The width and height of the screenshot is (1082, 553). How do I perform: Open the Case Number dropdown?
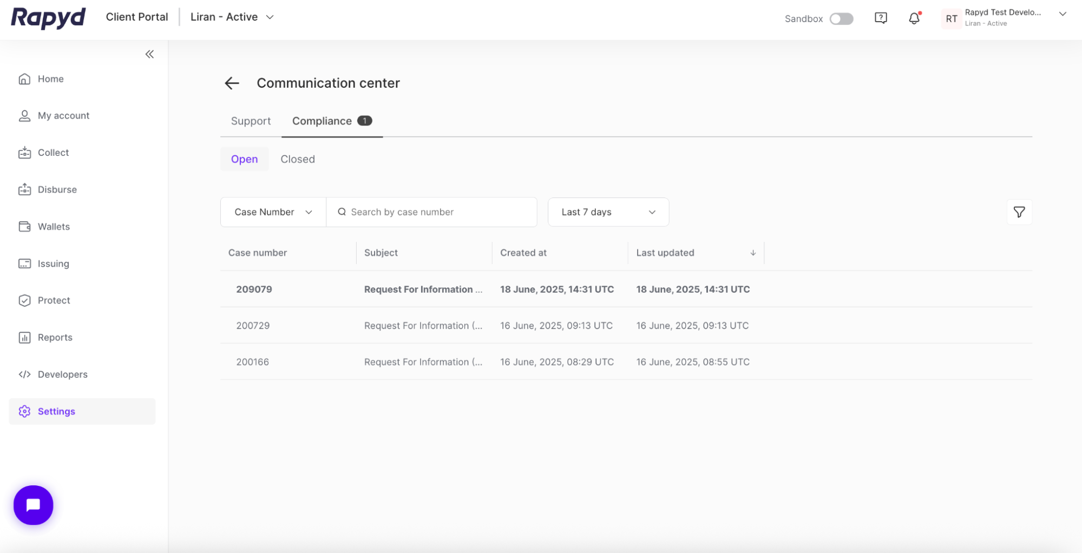272,212
